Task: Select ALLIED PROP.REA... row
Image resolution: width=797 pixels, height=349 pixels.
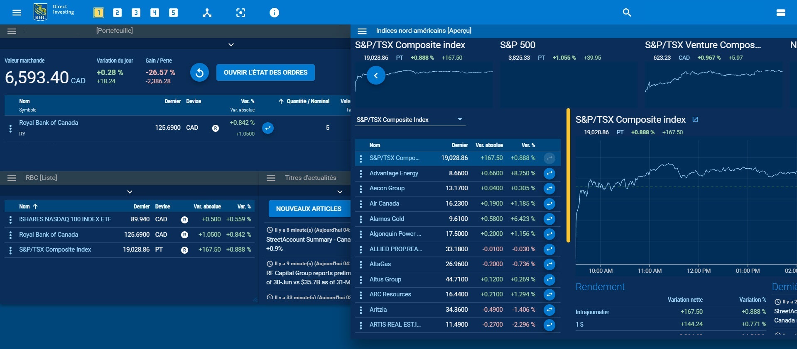Action: [x=458, y=249]
